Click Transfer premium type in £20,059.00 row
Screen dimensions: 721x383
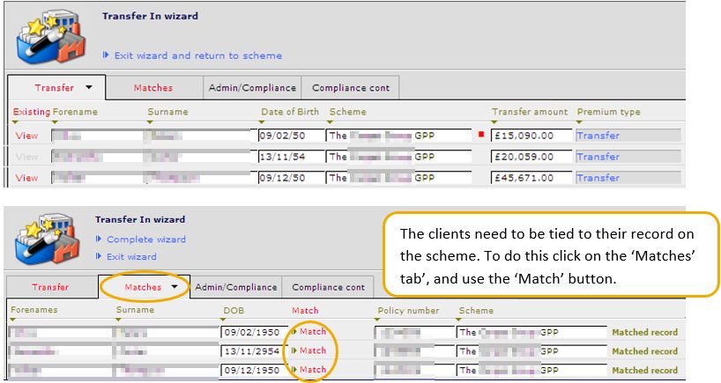click(x=628, y=157)
